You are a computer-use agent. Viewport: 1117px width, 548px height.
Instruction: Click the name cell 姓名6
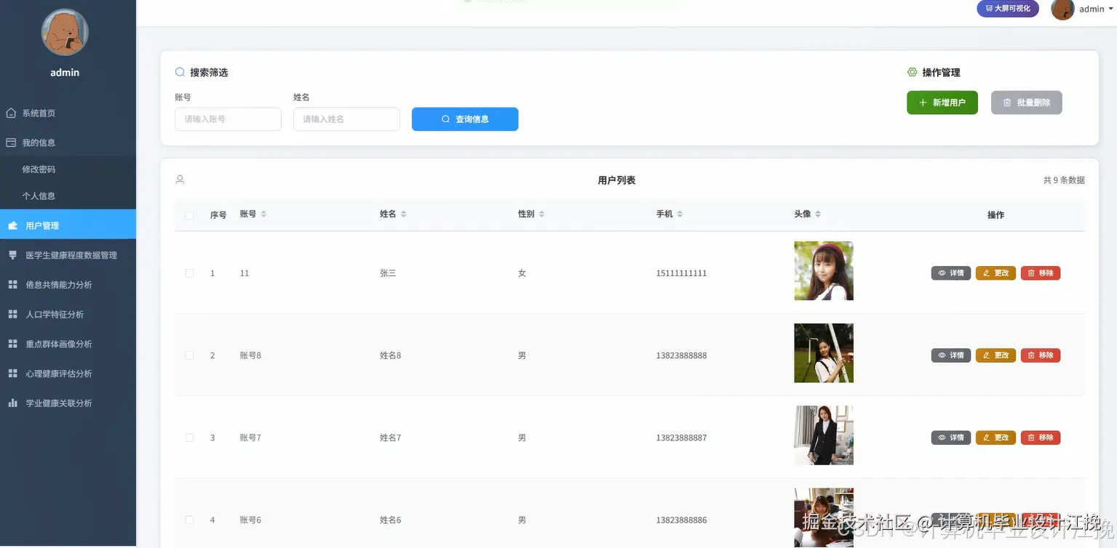tap(390, 520)
